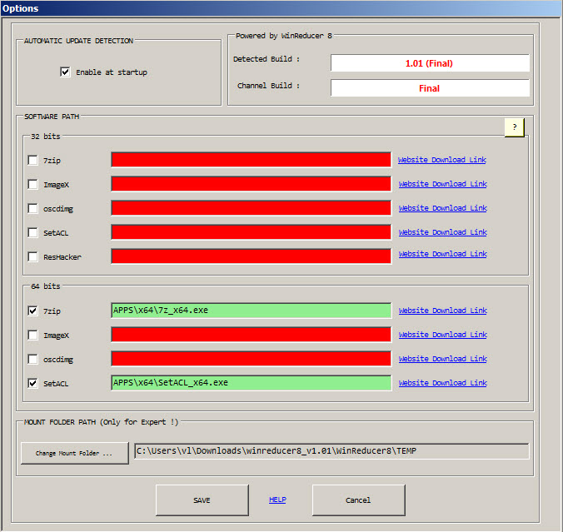Click the Detected Build 1.01 (Final) field
This screenshot has height=532, width=563.
pos(430,63)
